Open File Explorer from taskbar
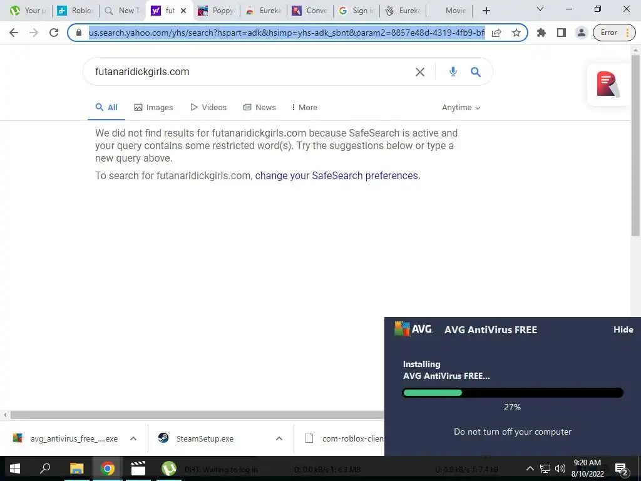Image resolution: width=641 pixels, height=481 pixels. 76,468
